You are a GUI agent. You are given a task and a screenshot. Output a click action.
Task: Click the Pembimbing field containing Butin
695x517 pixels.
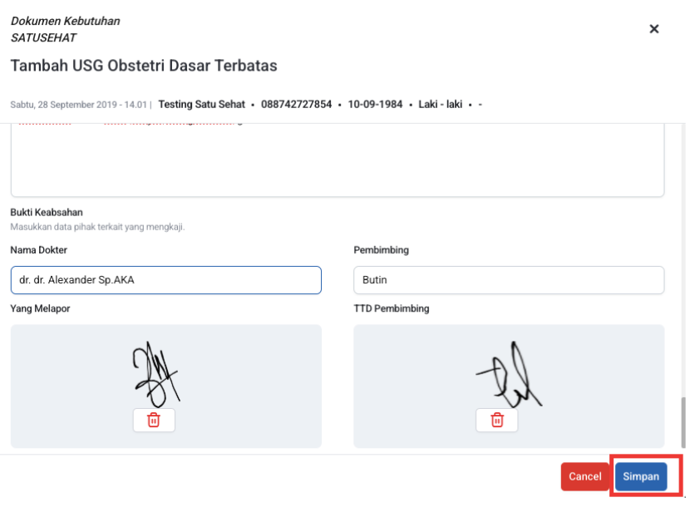tap(508, 280)
